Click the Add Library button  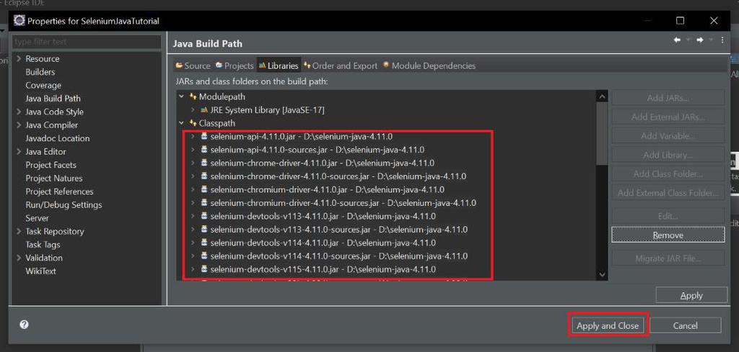click(x=668, y=155)
